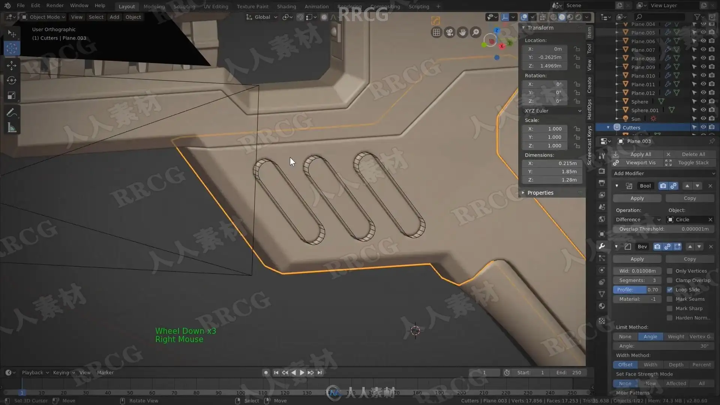Open the XYZ Euler rotation mode dropdown

[x=553, y=111]
